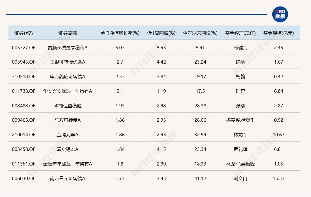Select code 210014.OF
311x197 pixels.
pyautogui.click(x=23, y=135)
